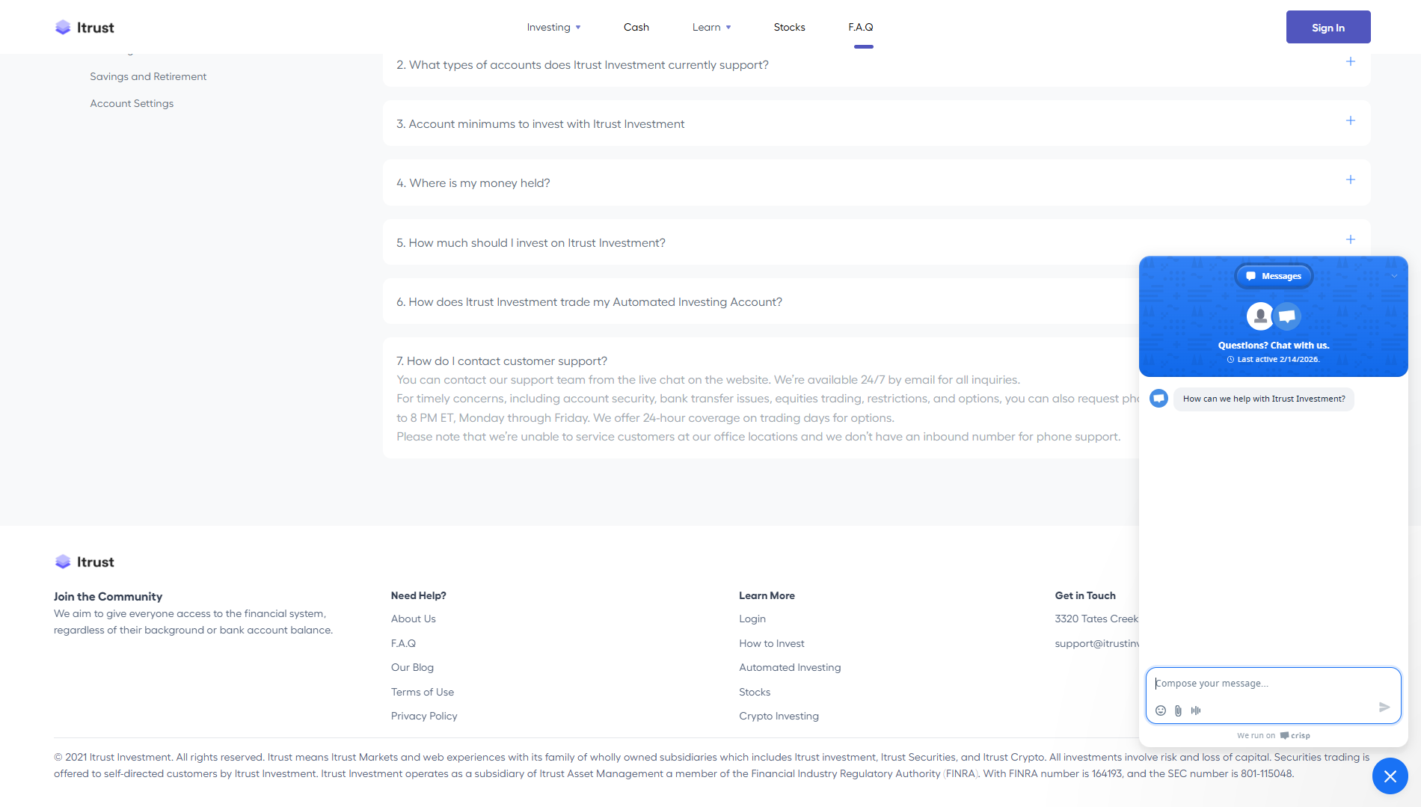The image size is (1421, 807).
Task: Open the emoji picker in chat
Action: tap(1161, 711)
